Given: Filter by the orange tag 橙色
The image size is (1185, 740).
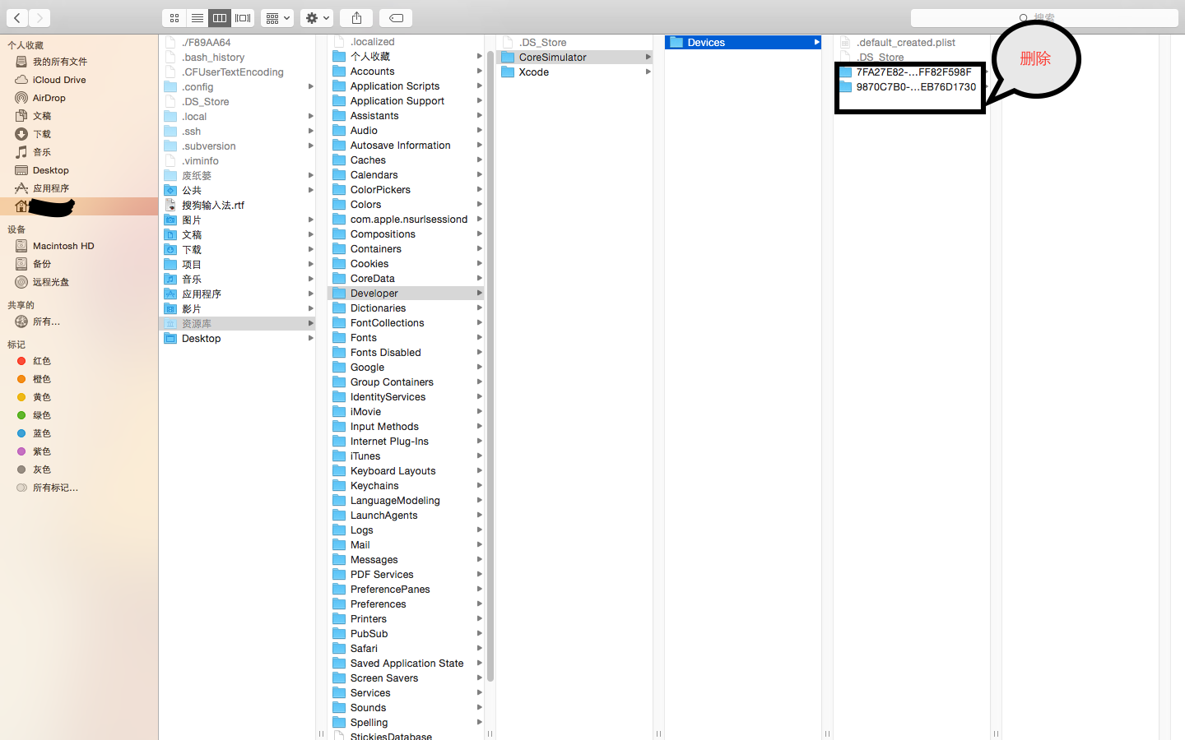Looking at the screenshot, I should coord(79,379).
